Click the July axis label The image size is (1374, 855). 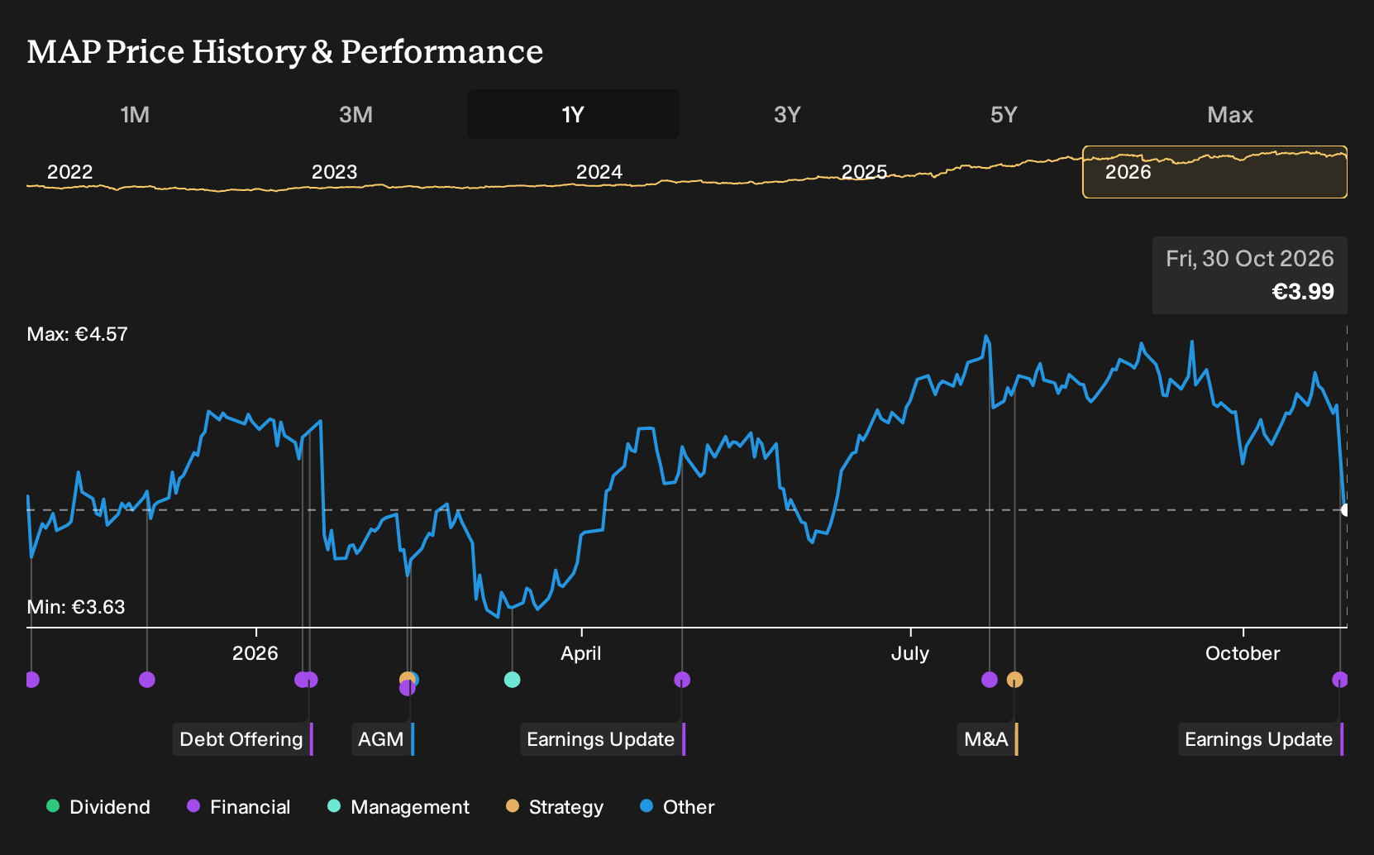(x=909, y=653)
